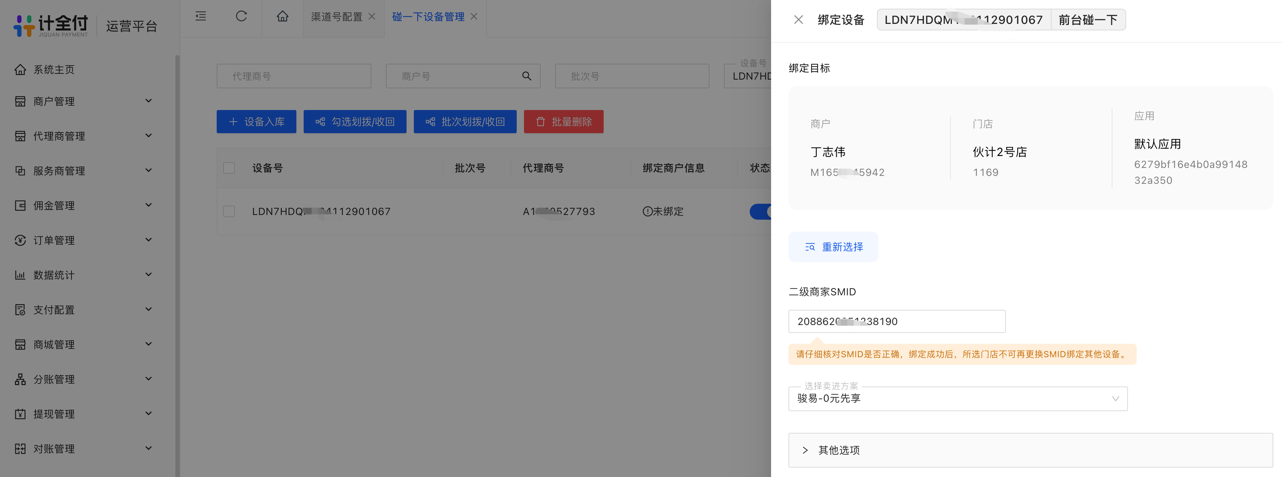Close the 碰一下设备管理 tab
Viewport: 1282px width, 477px height.
point(474,16)
